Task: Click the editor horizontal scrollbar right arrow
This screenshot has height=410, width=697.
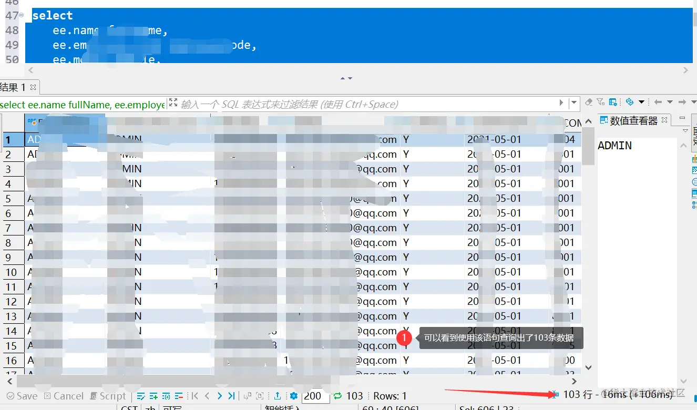Action: (685, 70)
